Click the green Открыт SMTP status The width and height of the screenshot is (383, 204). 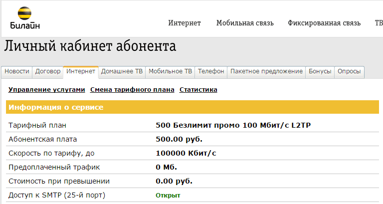pos(168,195)
